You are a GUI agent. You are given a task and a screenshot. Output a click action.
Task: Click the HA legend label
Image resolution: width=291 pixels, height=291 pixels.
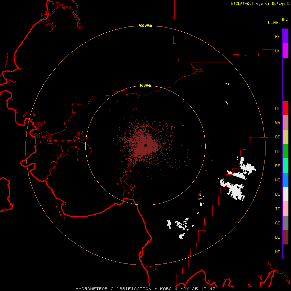coord(277,108)
